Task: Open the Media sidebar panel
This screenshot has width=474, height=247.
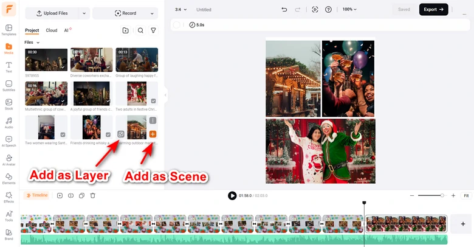Action: 9,49
